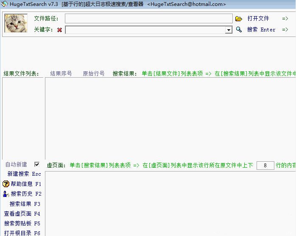This screenshot has width=296, height=236.
Task: Click the help question mark icon
Action: [6, 184]
